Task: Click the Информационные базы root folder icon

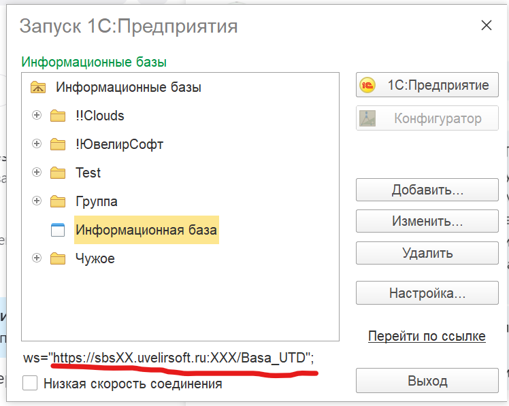Action: pyautogui.click(x=37, y=87)
